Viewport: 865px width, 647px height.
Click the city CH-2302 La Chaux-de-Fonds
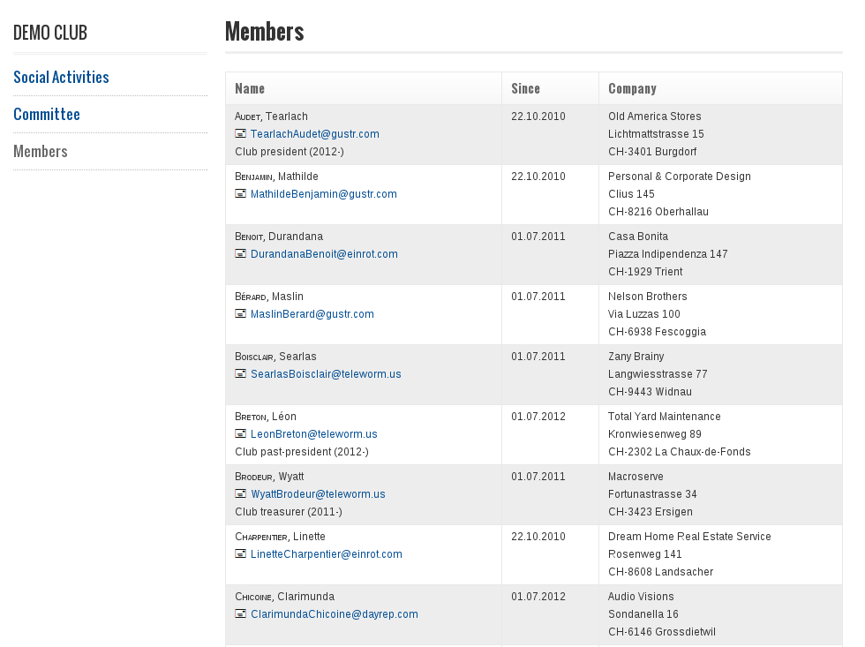coord(680,452)
